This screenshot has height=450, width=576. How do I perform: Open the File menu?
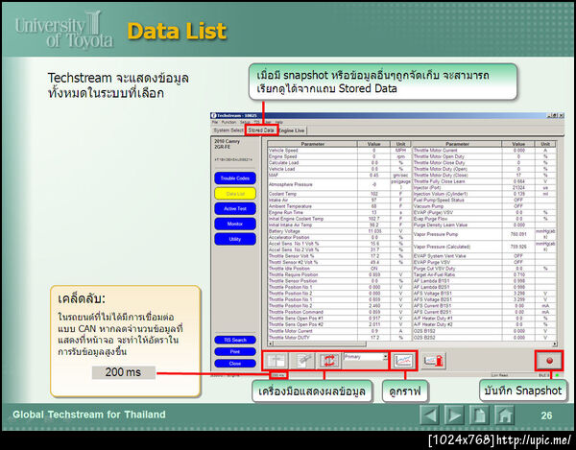point(215,122)
